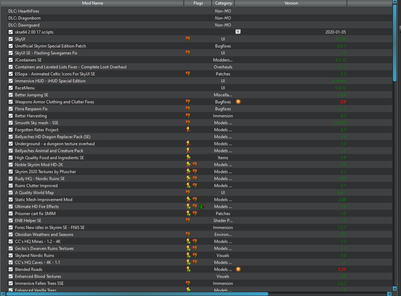Click the endorsement heart icon on SkyUI row
This screenshot has height=296, width=401.
pos(188,39)
